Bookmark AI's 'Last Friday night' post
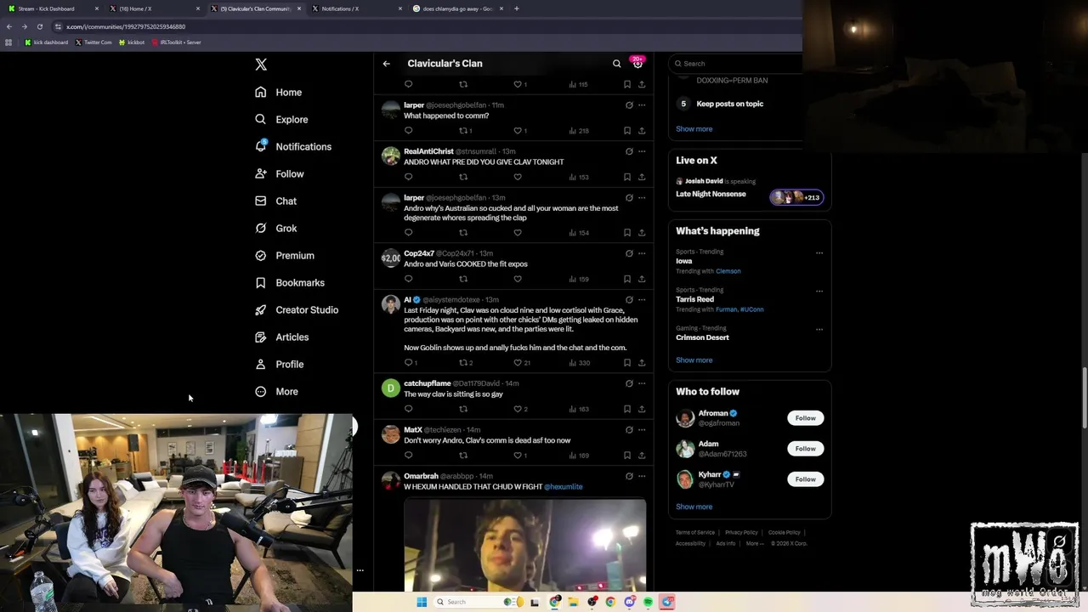Image resolution: width=1088 pixels, height=612 pixels. point(627,363)
